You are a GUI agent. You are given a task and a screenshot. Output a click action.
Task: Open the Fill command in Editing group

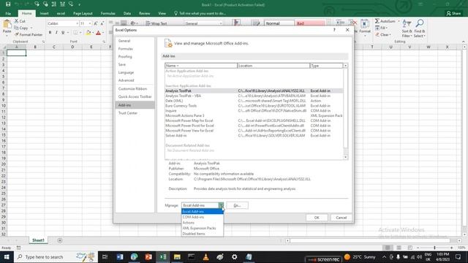coord(381,28)
